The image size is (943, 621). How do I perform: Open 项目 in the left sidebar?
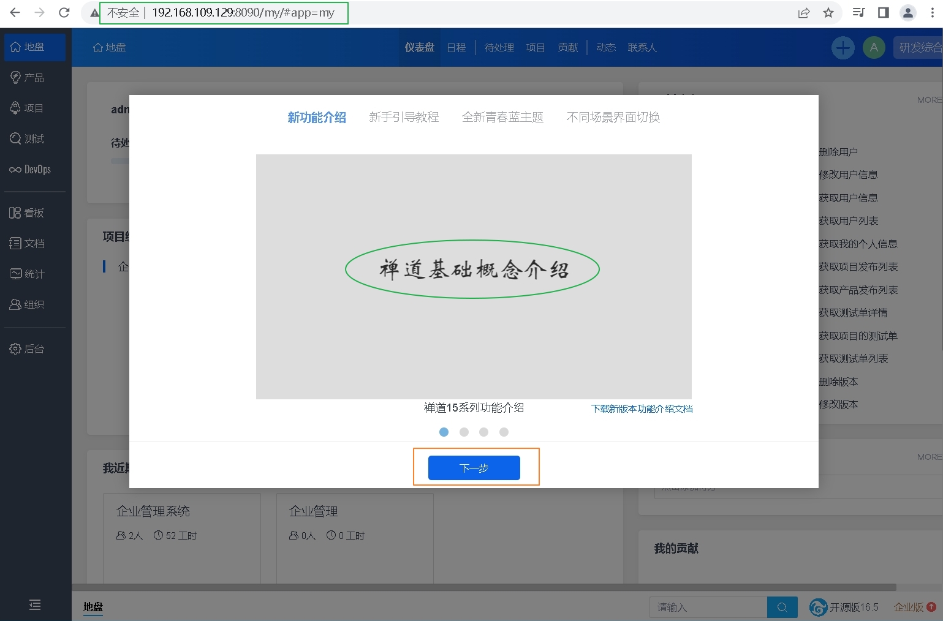pos(35,108)
